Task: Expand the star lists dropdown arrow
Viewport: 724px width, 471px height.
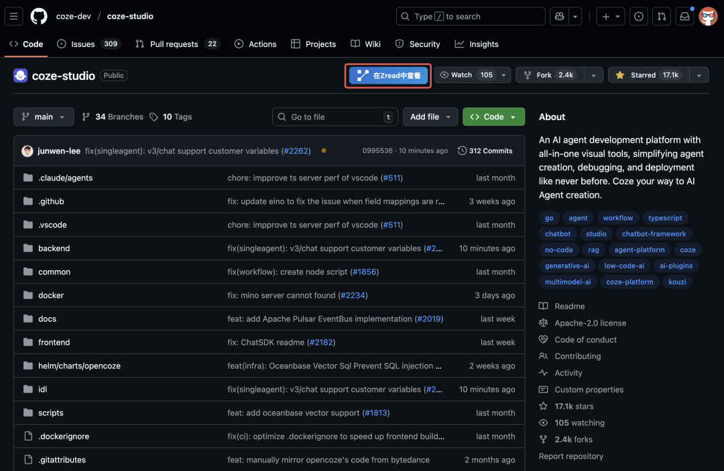Action: coord(699,75)
